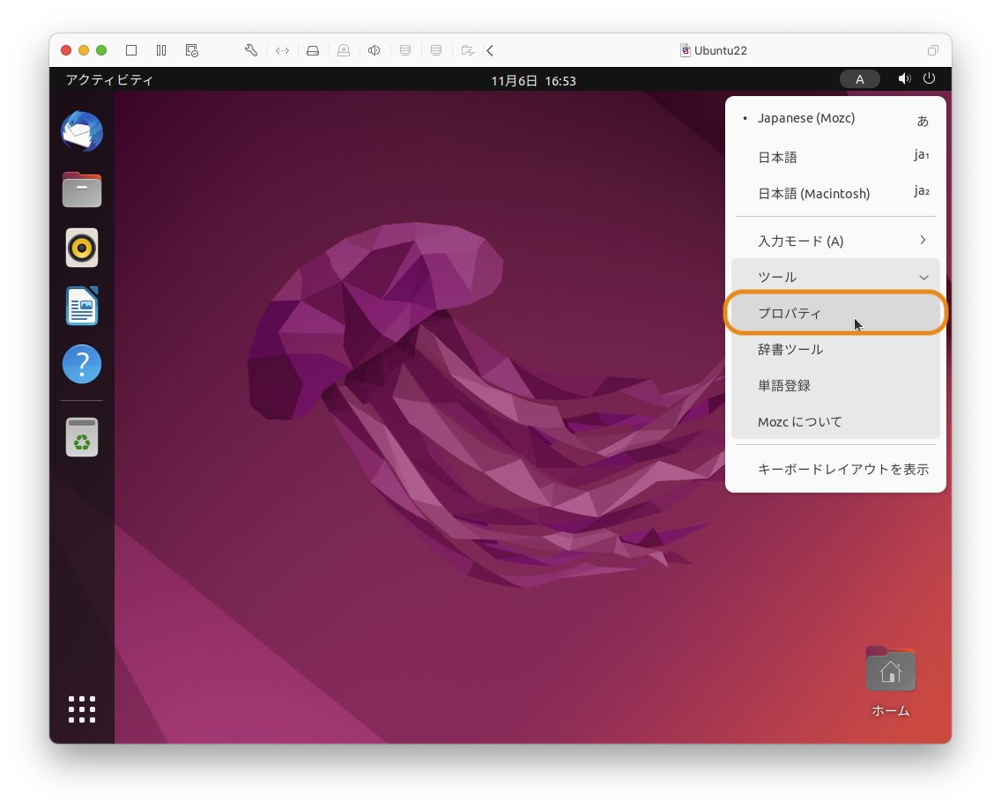Open the Files app in the dock
1001x809 pixels.
click(x=82, y=189)
